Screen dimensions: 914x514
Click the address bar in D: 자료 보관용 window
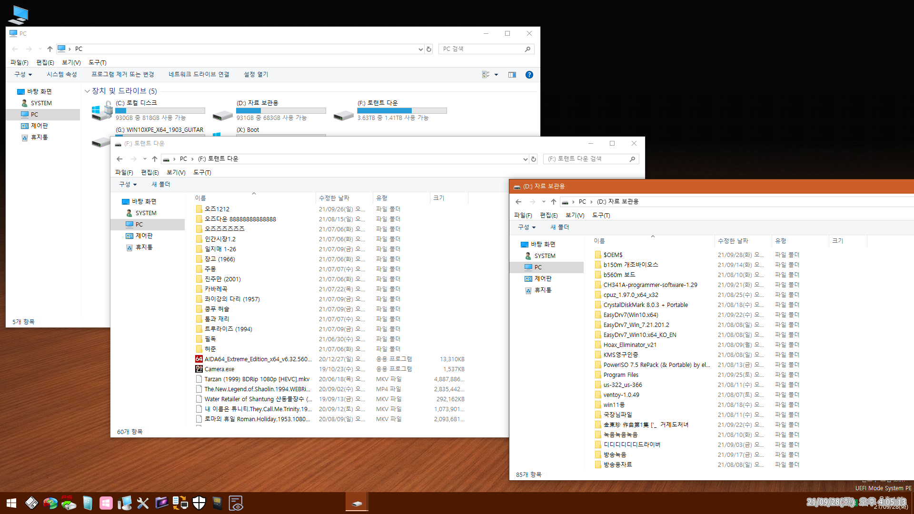point(736,202)
